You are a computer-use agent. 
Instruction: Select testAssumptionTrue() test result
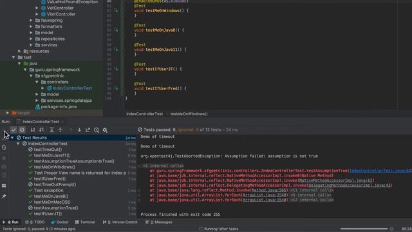point(56,208)
